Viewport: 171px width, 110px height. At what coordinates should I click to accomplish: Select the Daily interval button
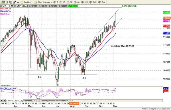[93, 2]
